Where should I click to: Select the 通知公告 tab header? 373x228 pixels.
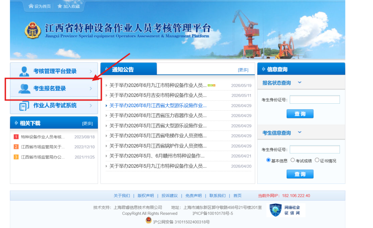click(128, 69)
